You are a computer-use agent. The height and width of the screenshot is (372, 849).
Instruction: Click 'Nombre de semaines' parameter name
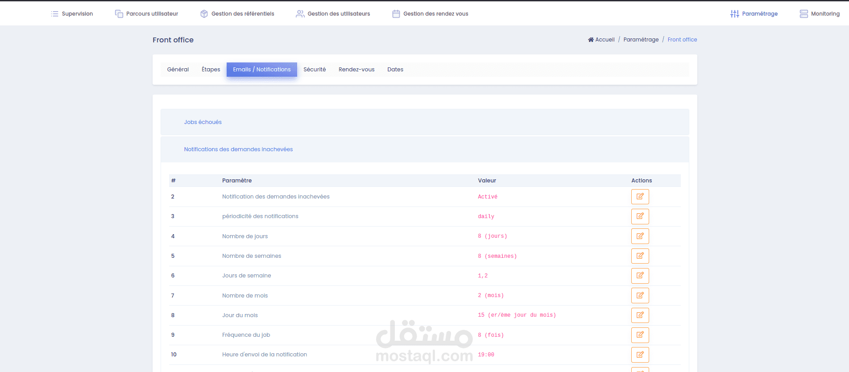coord(252,256)
